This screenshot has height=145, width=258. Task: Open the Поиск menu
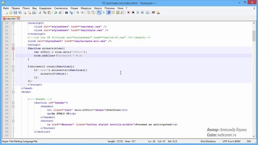26,8
